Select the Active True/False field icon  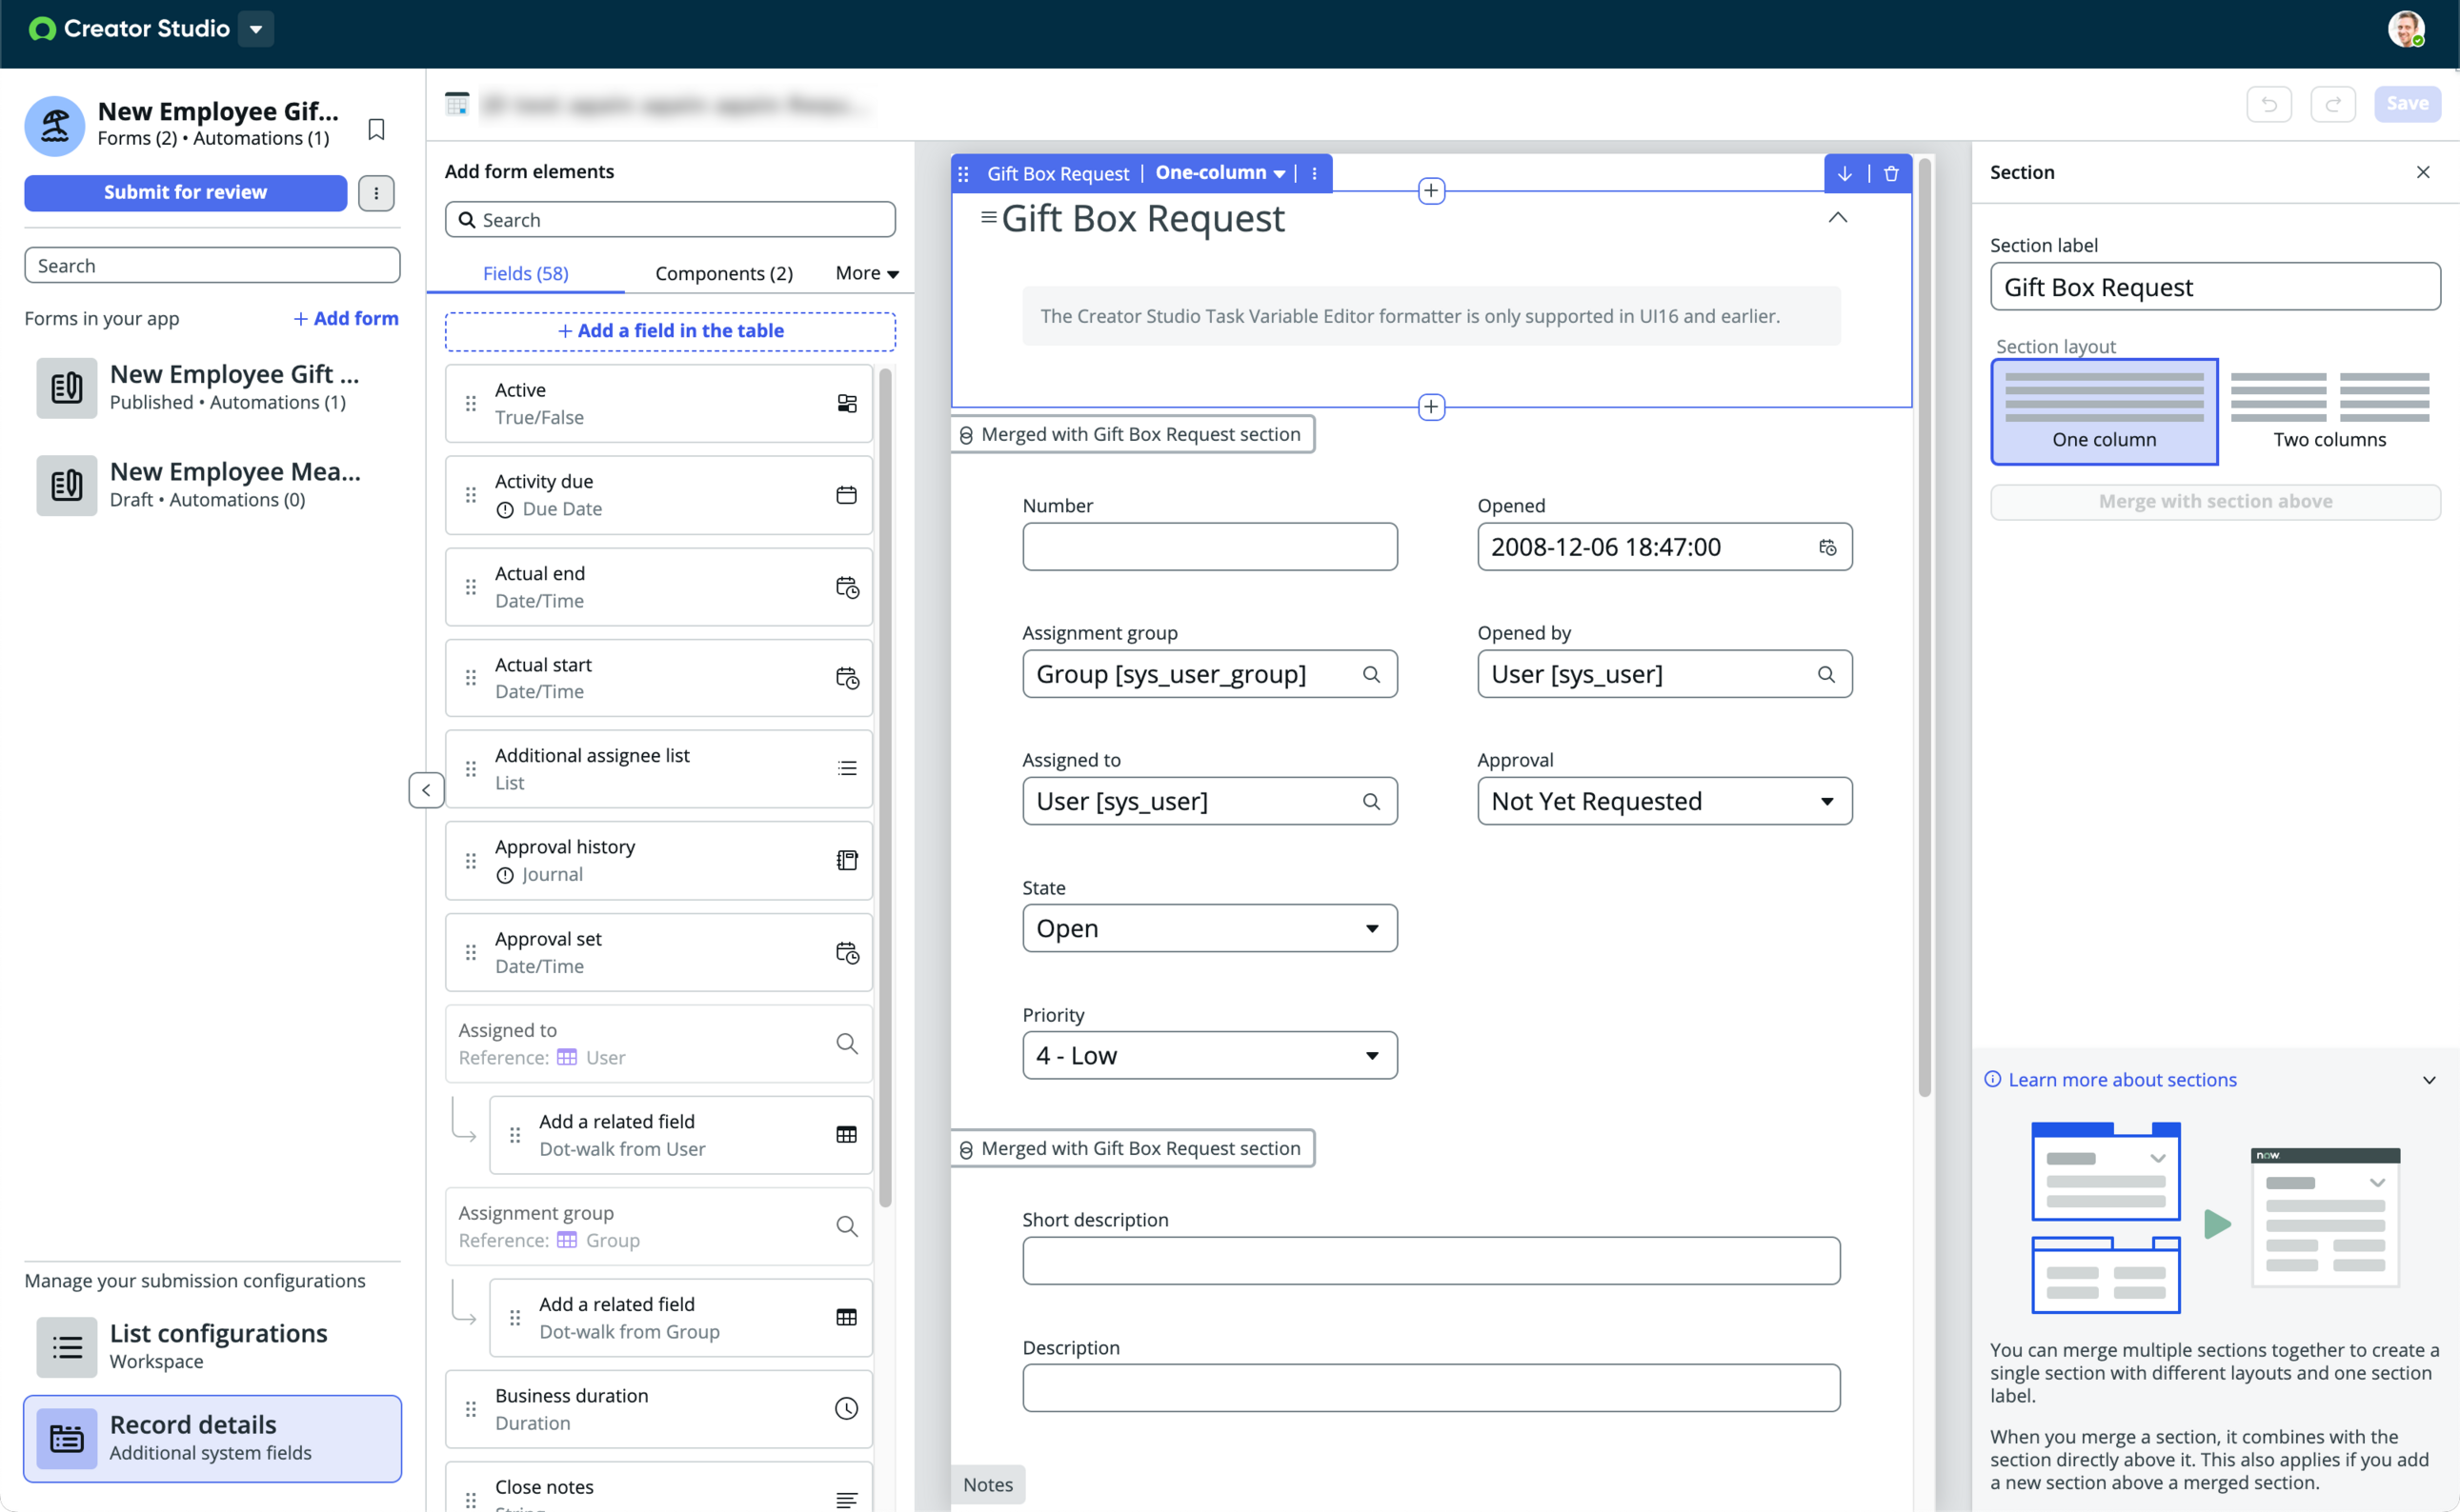tap(846, 403)
